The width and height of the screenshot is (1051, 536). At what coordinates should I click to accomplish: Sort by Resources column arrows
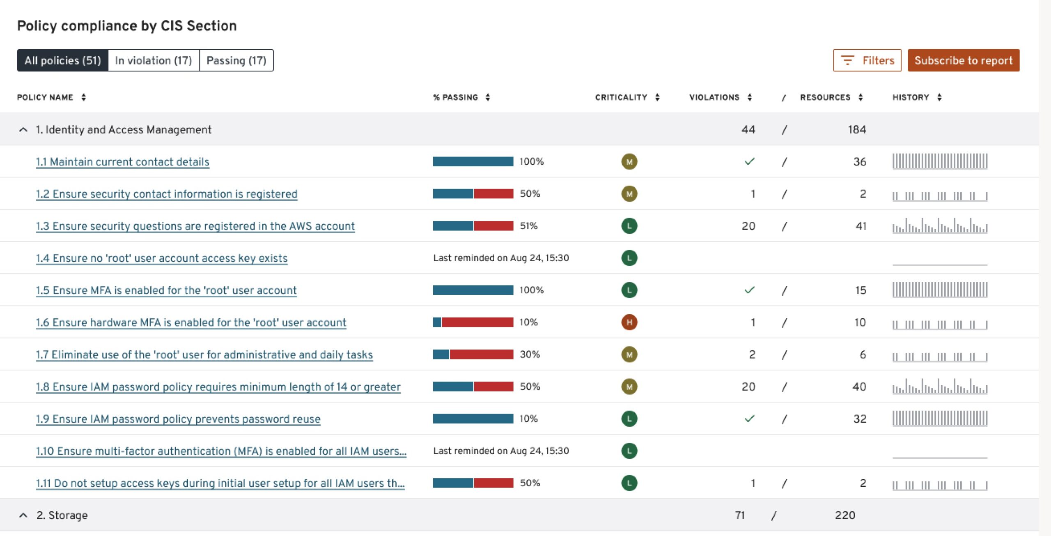(861, 97)
